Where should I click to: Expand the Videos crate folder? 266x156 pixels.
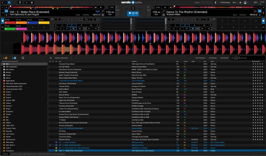[2, 103]
